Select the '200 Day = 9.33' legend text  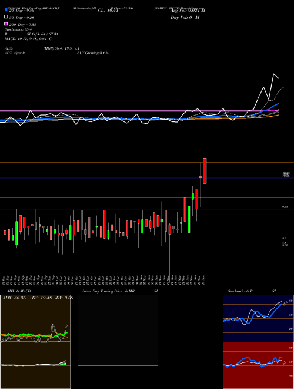click(x=22, y=25)
